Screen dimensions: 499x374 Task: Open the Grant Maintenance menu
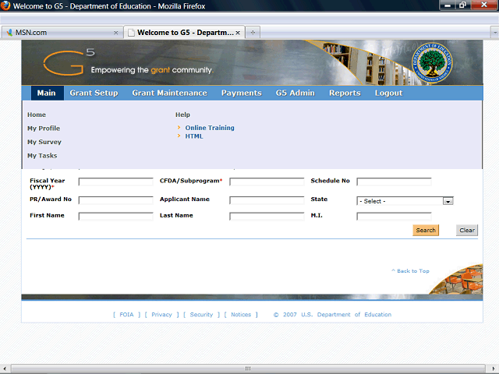pyautogui.click(x=170, y=93)
